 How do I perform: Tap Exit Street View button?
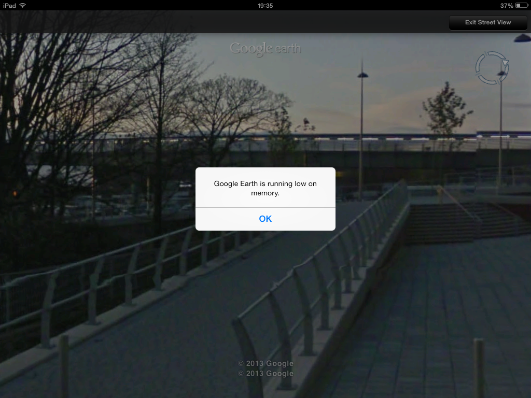point(487,22)
